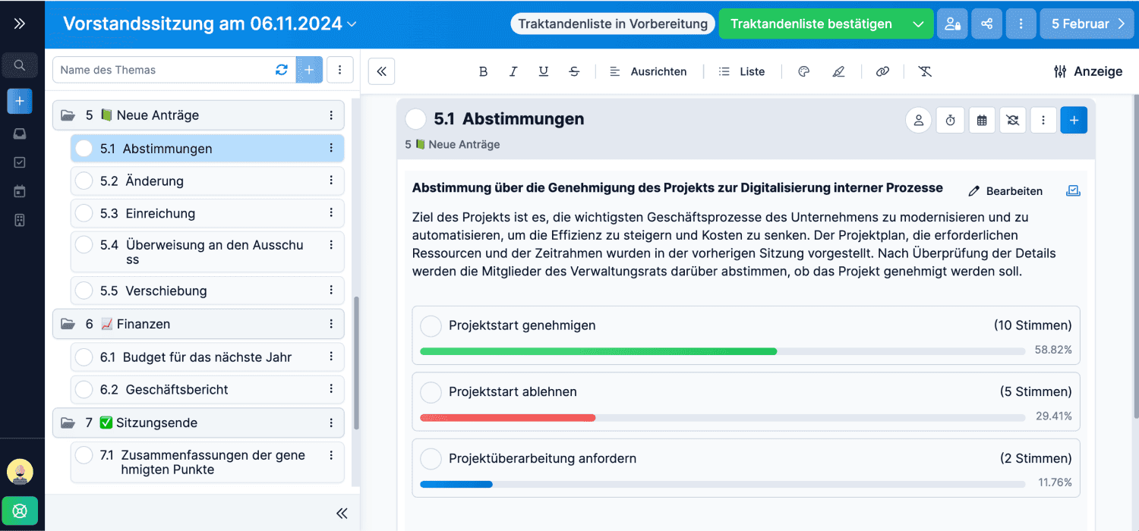Screen dimensions: 1139x531
Task: Open the options menu for 6.1 Budget
Action: 330,357
